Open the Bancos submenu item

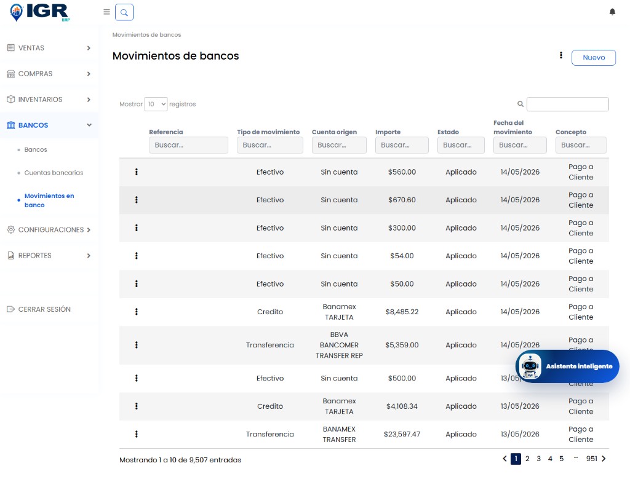[x=36, y=149]
